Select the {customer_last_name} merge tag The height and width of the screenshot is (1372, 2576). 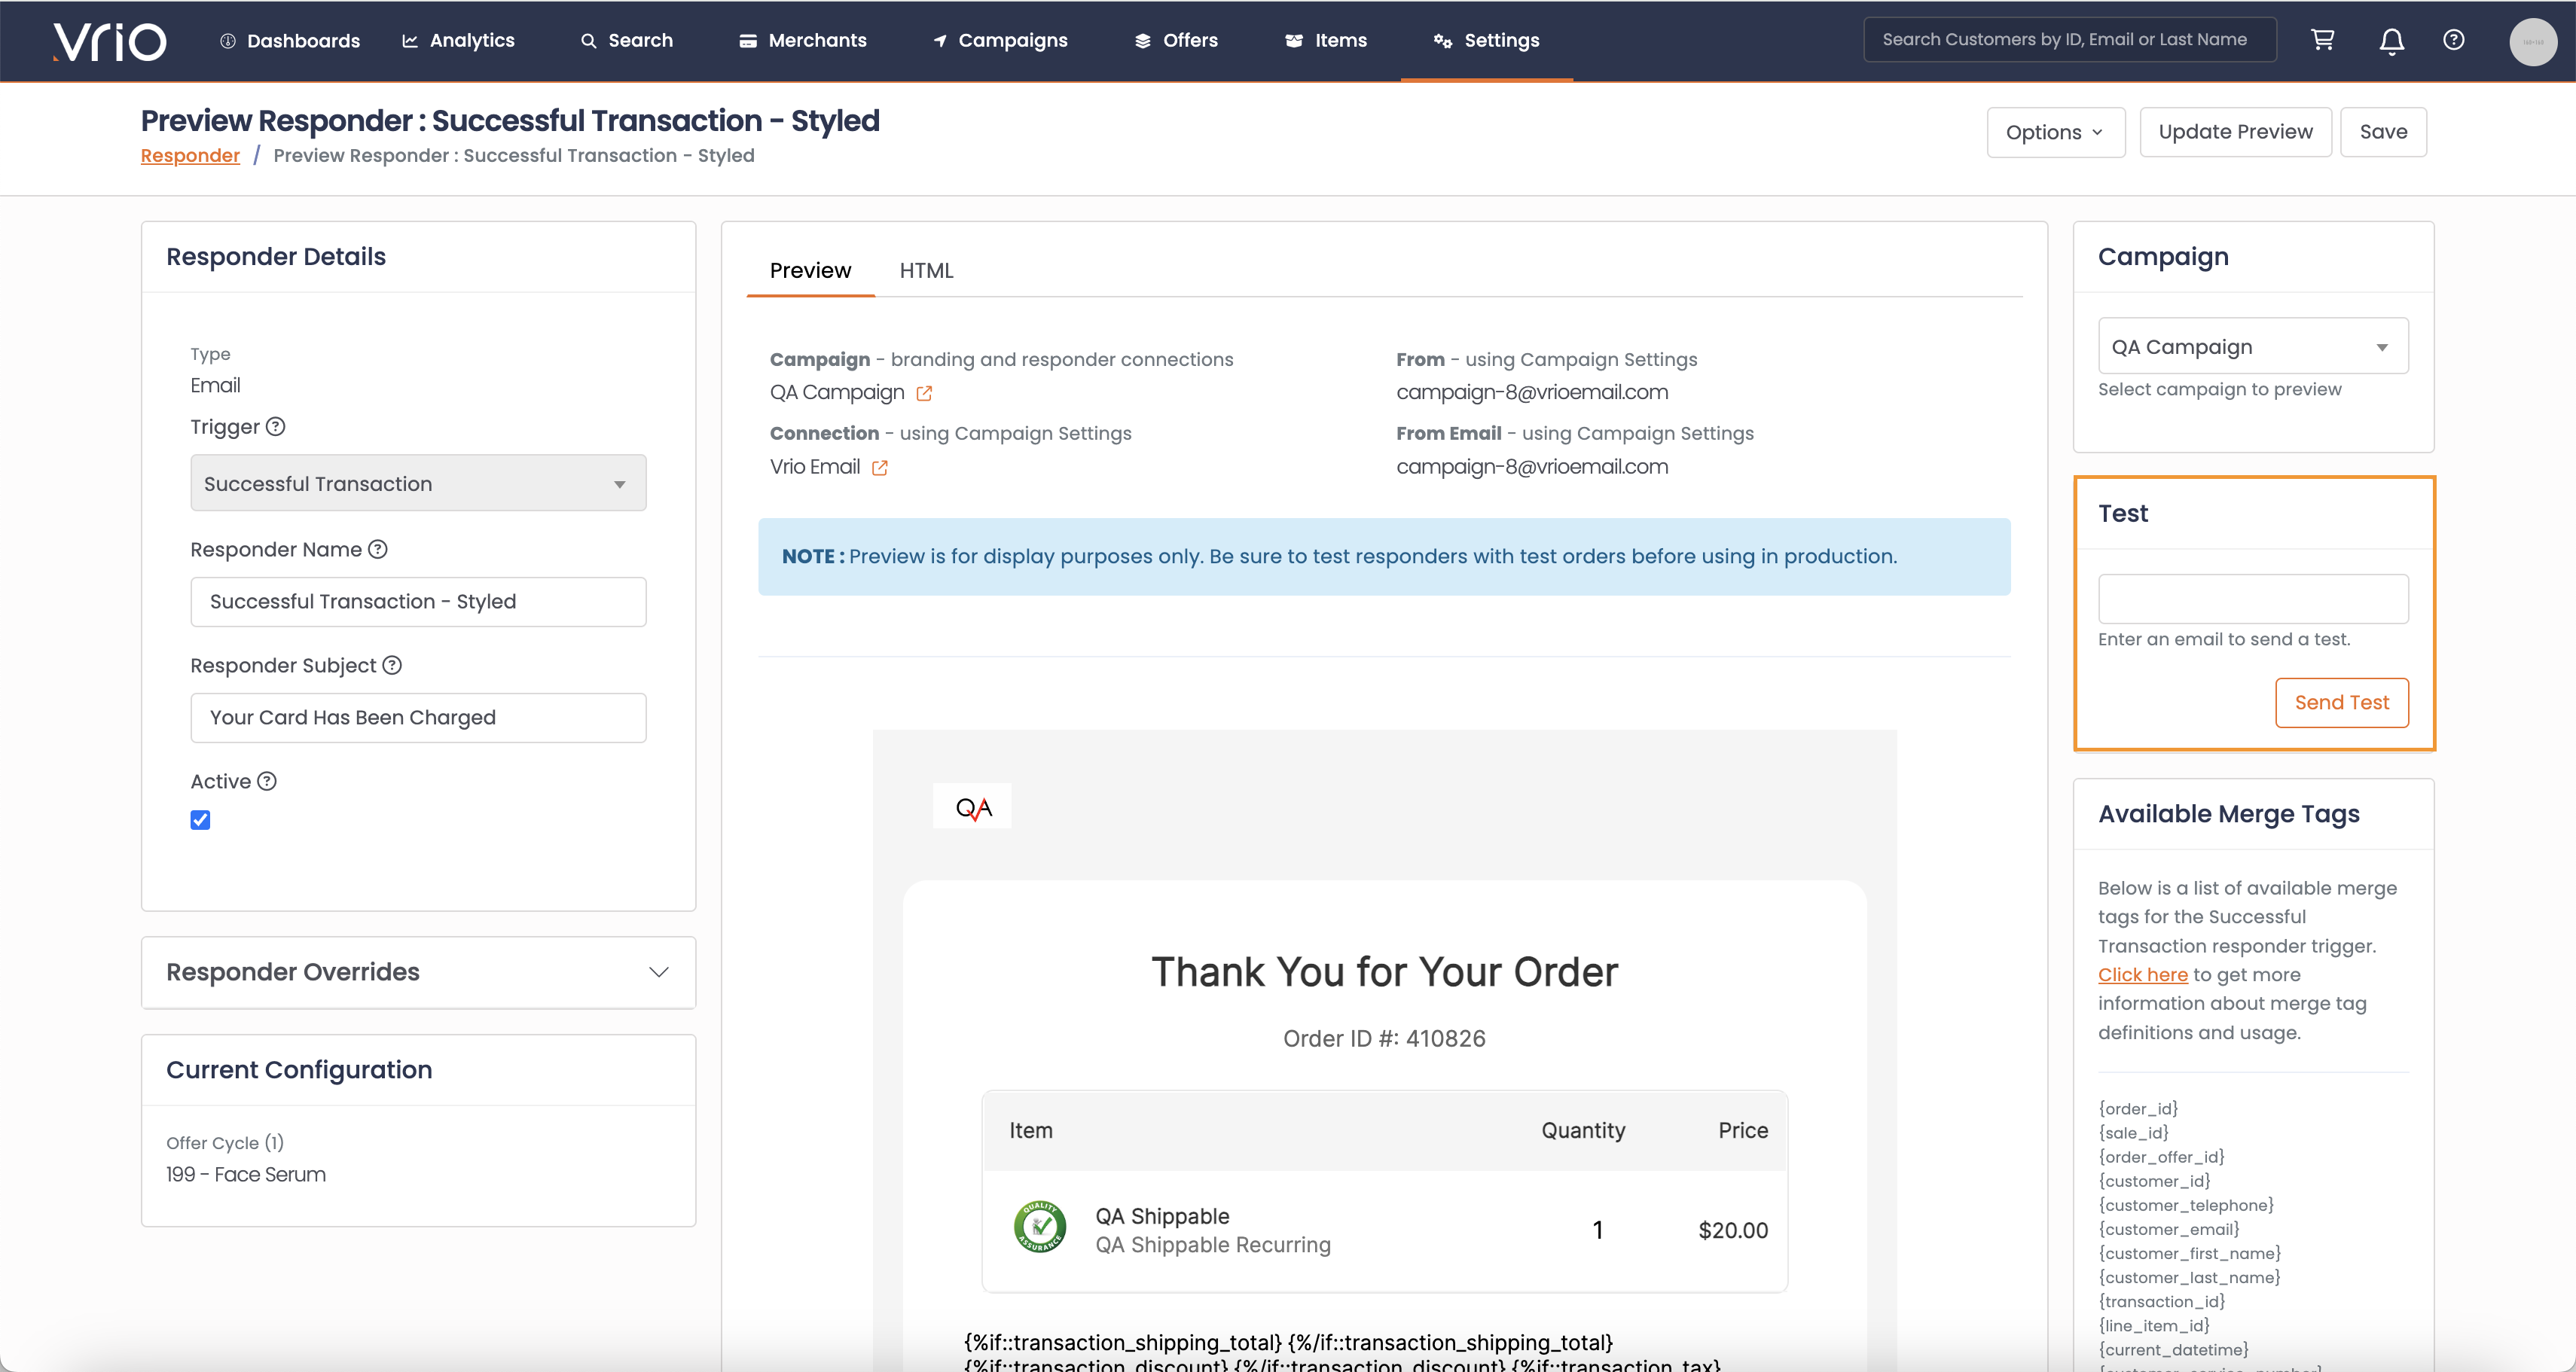pyautogui.click(x=2189, y=1277)
